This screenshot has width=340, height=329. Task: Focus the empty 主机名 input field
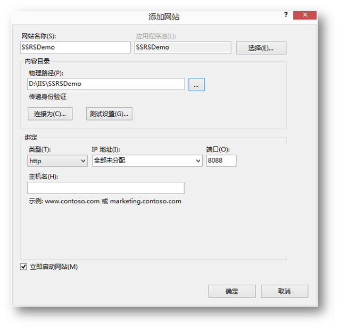(106, 188)
